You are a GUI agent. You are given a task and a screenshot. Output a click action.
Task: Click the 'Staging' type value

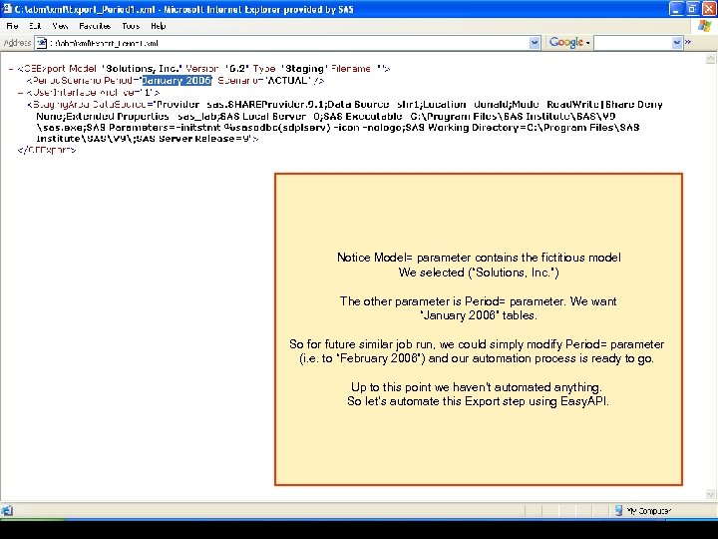tap(304, 69)
